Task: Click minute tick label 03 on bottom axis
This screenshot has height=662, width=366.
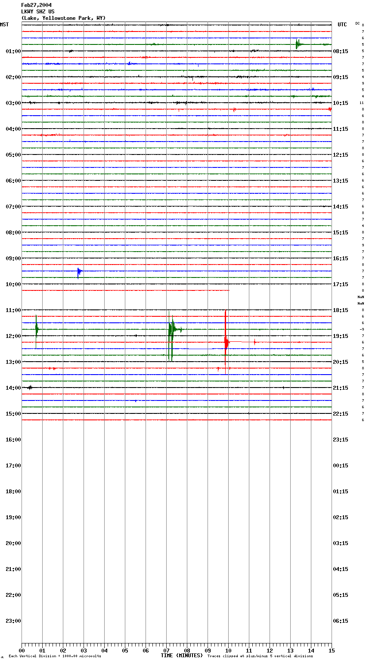Action: click(x=84, y=650)
